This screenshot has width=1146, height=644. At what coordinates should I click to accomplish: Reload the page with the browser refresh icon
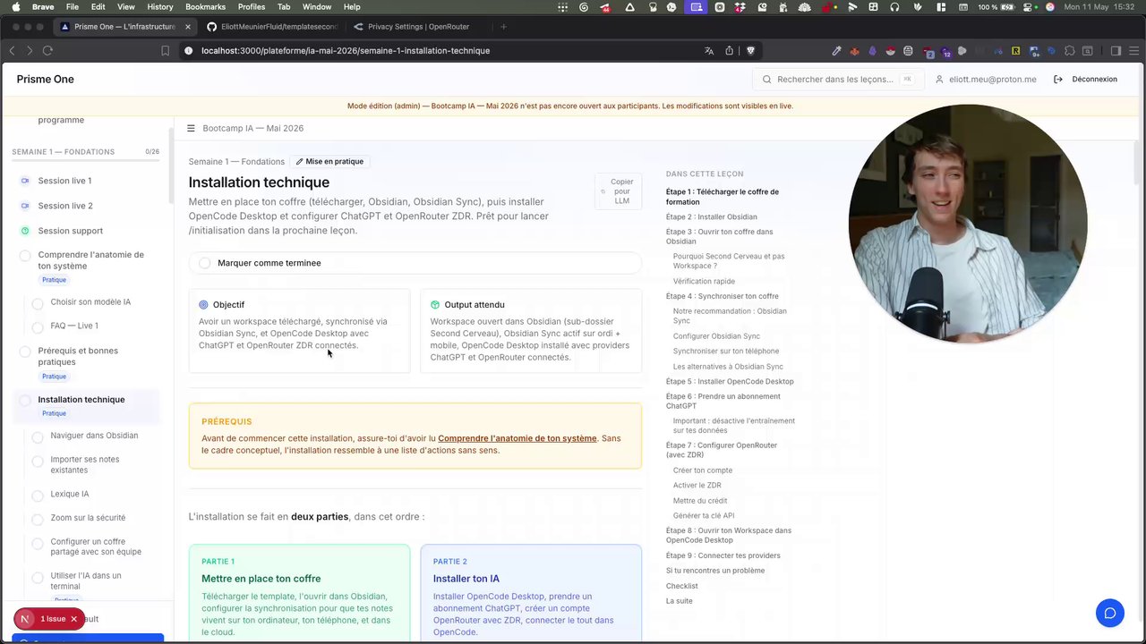(47, 51)
